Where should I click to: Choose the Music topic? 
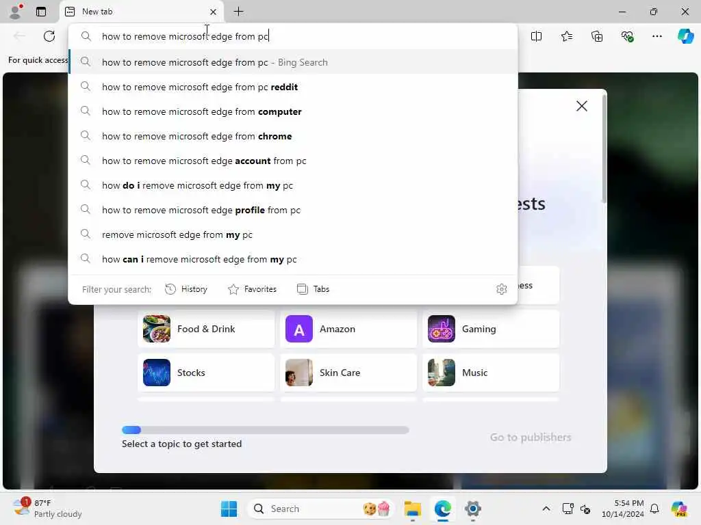point(490,373)
